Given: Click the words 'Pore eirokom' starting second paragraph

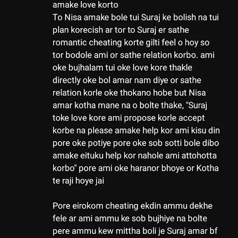Looking at the screenshot, I should (x=78, y=206).
